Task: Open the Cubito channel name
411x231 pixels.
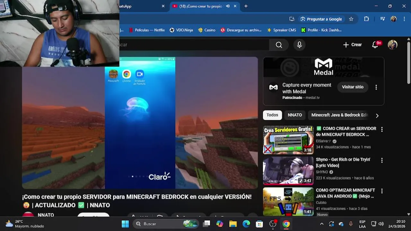Action: [x=321, y=203]
